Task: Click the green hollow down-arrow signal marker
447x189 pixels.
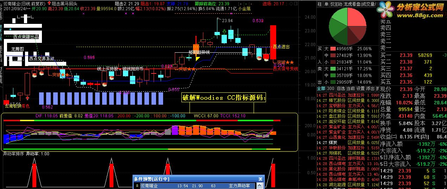Action: click(224, 32)
